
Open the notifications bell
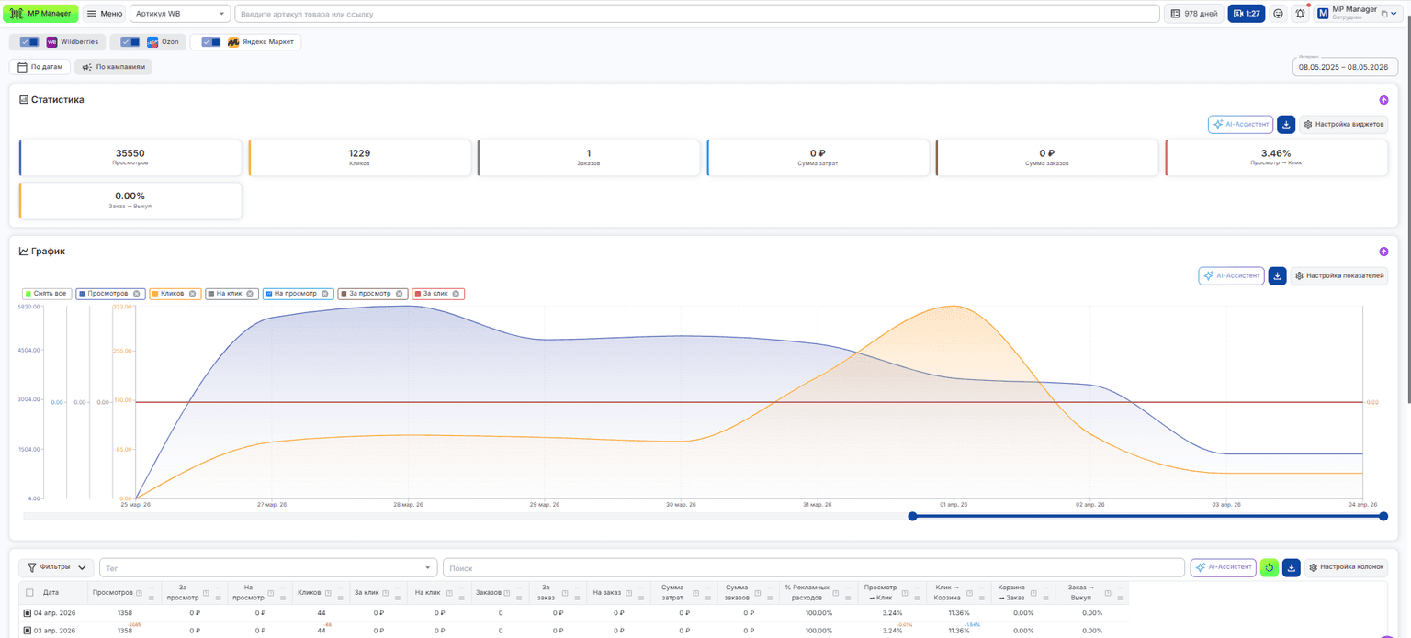(1300, 14)
